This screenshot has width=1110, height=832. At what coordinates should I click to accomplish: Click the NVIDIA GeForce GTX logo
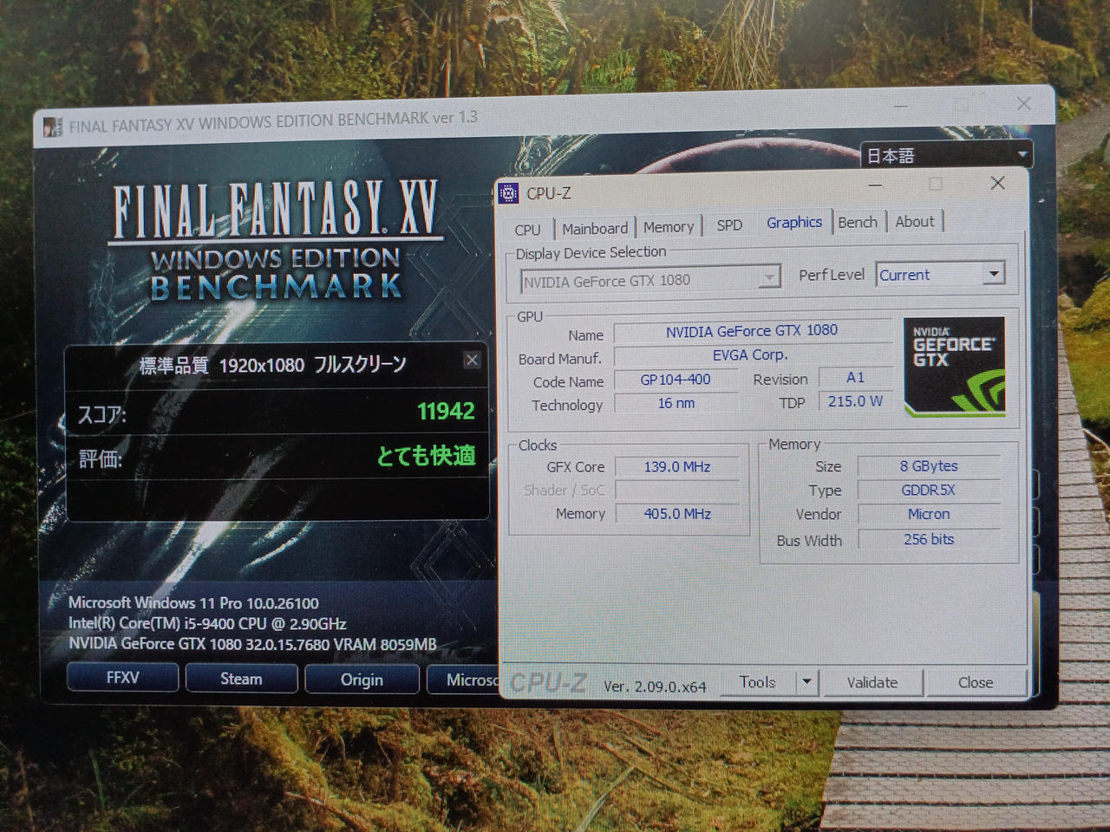(954, 366)
